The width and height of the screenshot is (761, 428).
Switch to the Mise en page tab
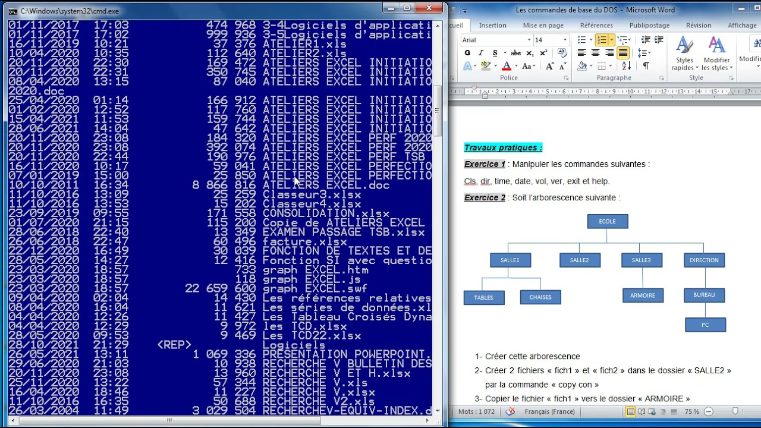(x=543, y=26)
